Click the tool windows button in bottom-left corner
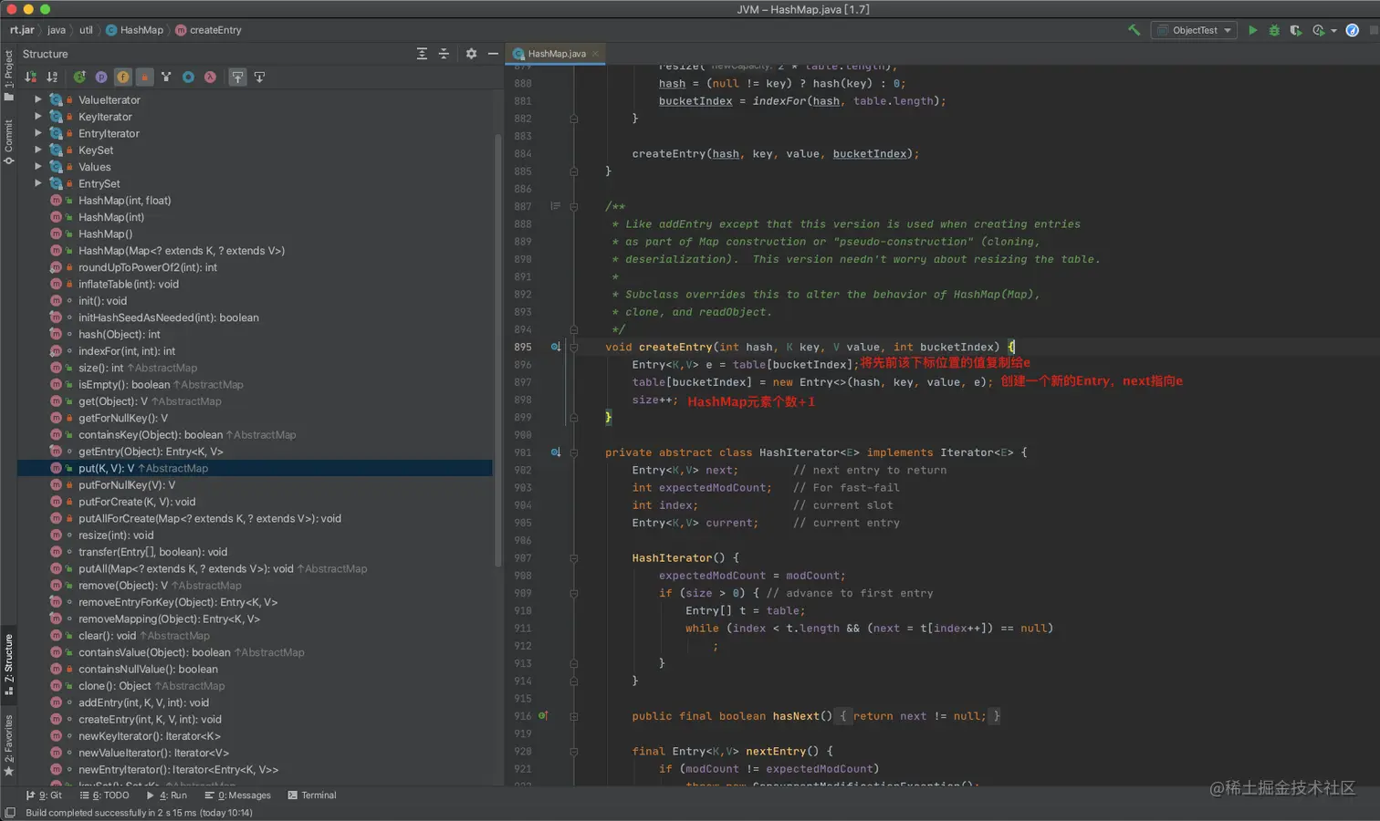This screenshot has height=821, width=1380. (x=10, y=812)
